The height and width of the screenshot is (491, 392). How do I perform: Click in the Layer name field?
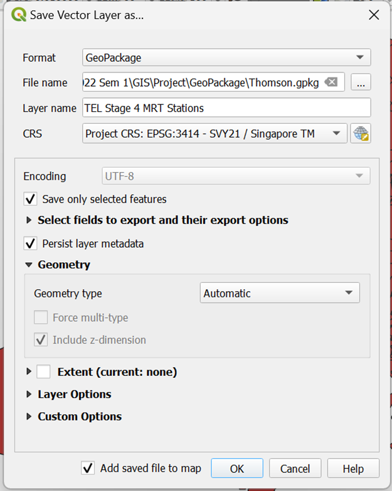click(226, 108)
